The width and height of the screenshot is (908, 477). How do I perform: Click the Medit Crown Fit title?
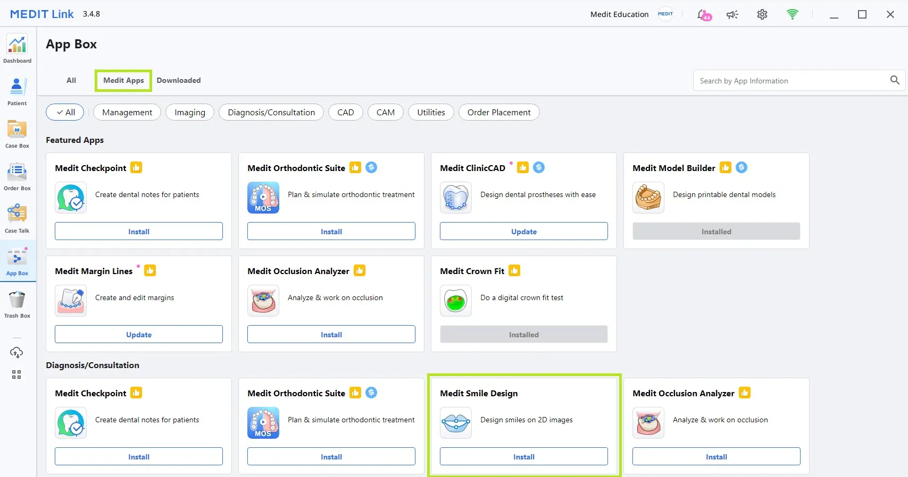click(472, 271)
